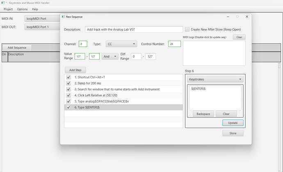Open the Help menu
The width and height of the screenshot is (283, 172).
point(35,9)
